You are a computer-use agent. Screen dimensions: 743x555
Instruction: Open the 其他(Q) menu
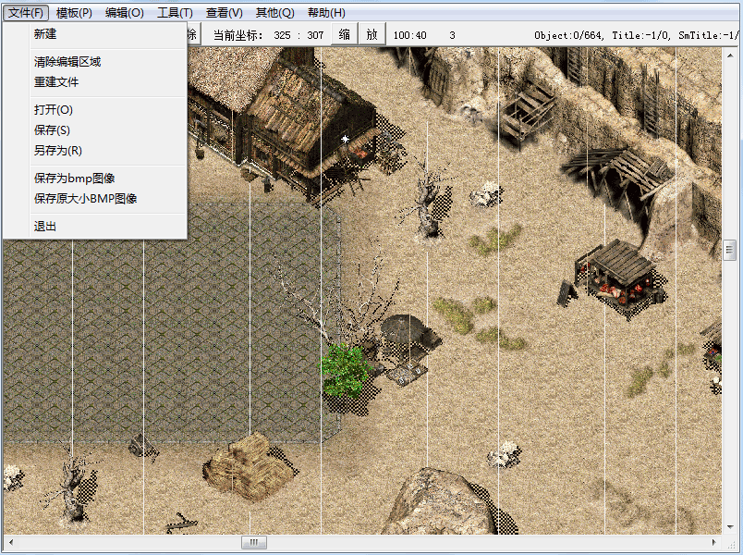(274, 13)
